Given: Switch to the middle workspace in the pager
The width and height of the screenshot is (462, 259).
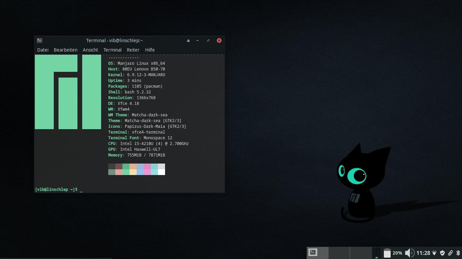Looking at the screenshot, I should [339, 253].
